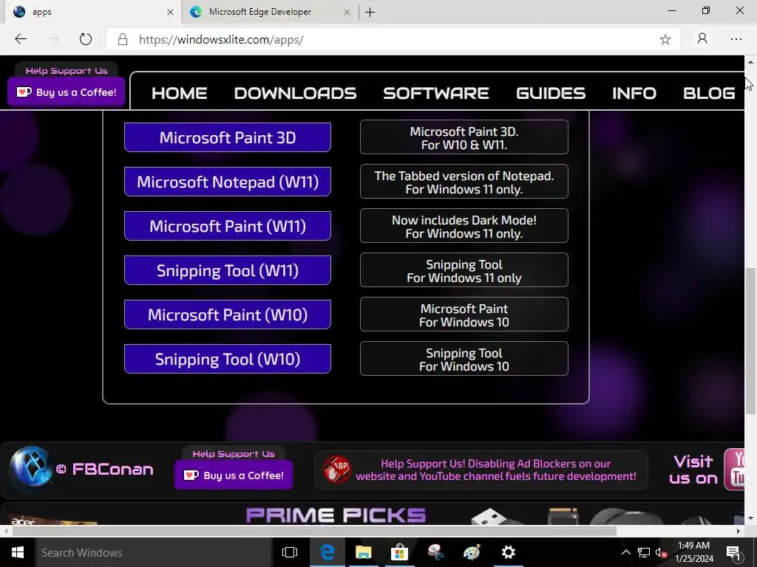Open File Explorer from the taskbar
757x567 pixels.
pyautogui.click(x=364, y=552)
